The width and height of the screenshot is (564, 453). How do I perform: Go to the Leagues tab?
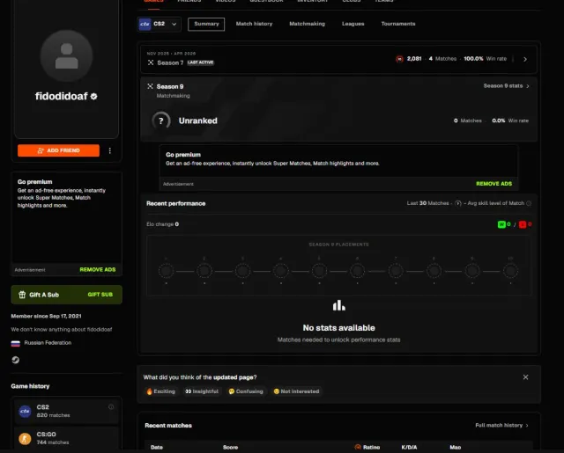coord(352,24)
